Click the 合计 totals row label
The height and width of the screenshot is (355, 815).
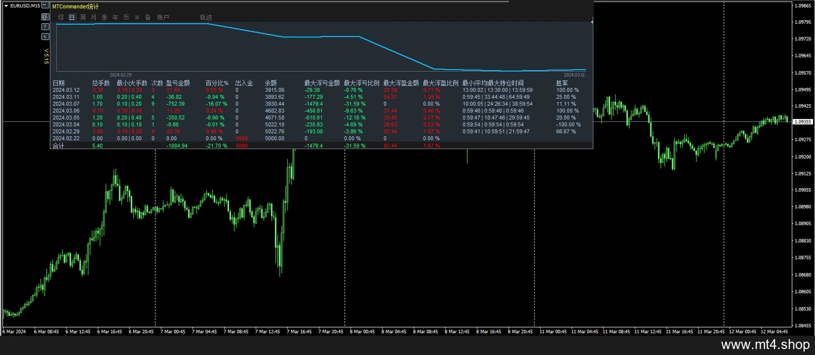pos(59,146)
